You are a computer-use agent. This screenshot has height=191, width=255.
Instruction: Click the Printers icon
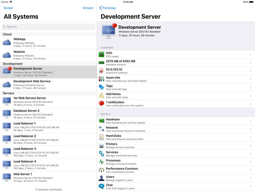101,145
